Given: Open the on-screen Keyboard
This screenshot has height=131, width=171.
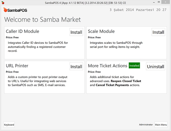Looking at the screenshot, I should [x=9, y=125].
